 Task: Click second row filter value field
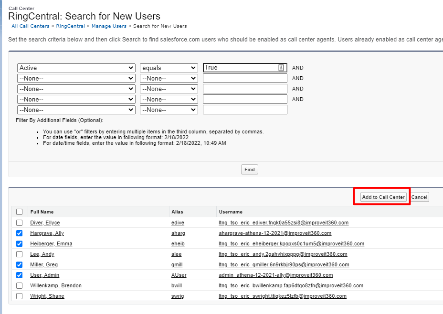pos(245,78)
